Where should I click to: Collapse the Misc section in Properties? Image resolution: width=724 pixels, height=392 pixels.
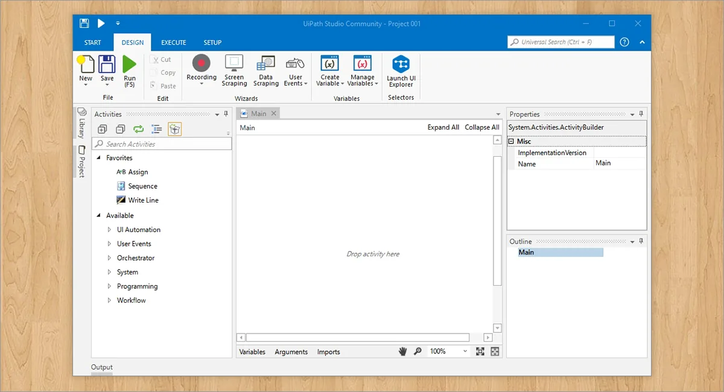point(511,142)
